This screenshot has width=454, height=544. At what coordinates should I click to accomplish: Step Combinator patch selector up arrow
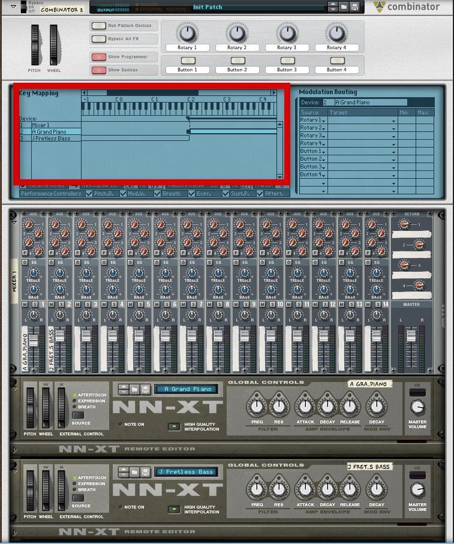pyautogui.click(x=333, y=5)
